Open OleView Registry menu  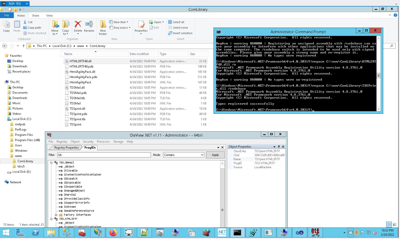62,142
